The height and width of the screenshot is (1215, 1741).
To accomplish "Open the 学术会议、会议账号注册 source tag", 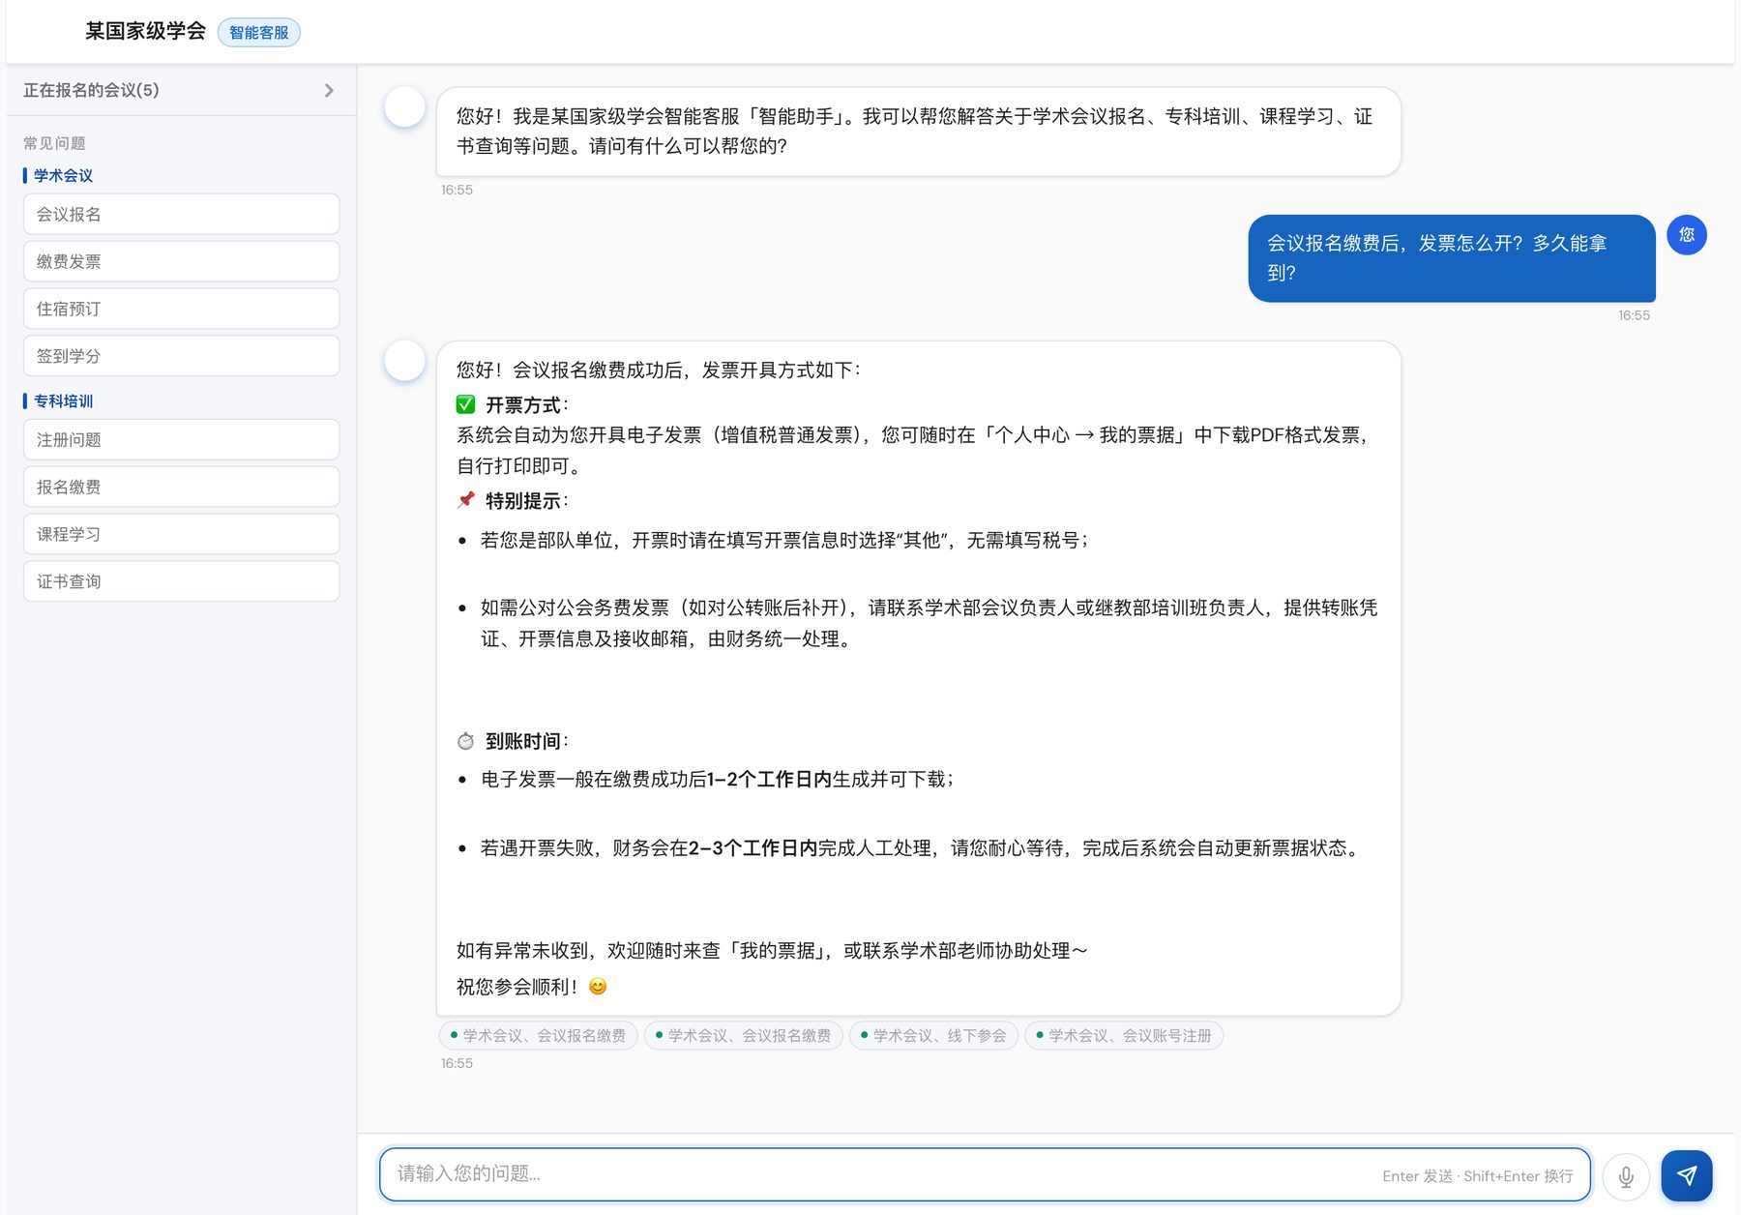I will [1124, 1036].
